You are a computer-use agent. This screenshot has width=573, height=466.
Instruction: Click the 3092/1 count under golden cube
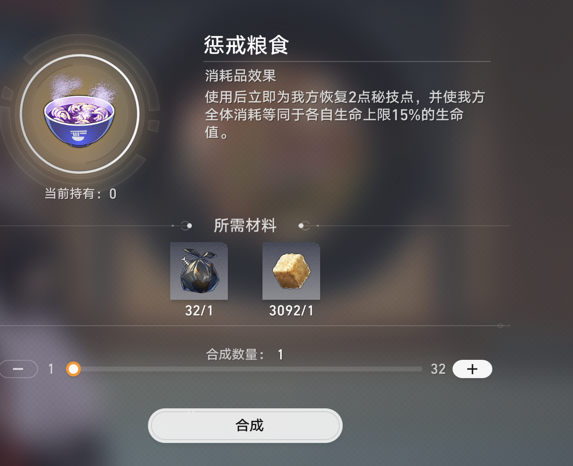[291, 311]
